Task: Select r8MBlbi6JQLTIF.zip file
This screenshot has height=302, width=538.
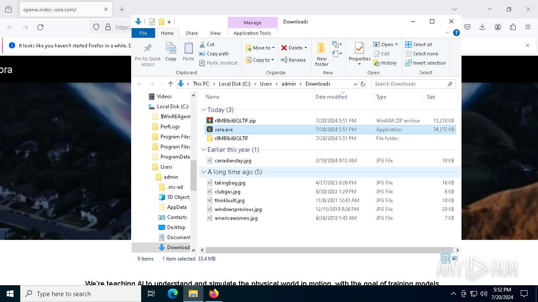Action: tap(330, 121)
